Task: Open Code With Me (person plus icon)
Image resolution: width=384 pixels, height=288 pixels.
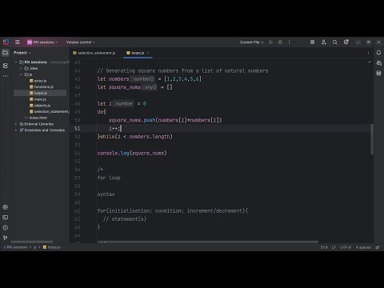Action: (323, 42)
